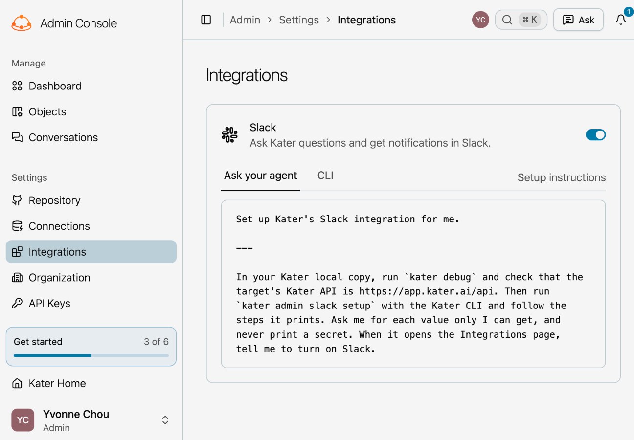Switch to the CLI tab

point(325,176)
